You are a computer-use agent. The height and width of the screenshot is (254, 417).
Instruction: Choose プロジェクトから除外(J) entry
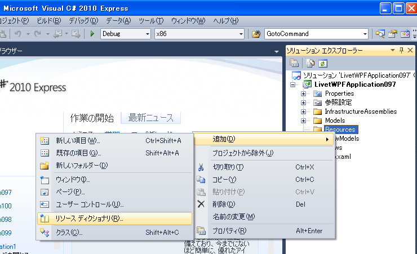(264, 153)
